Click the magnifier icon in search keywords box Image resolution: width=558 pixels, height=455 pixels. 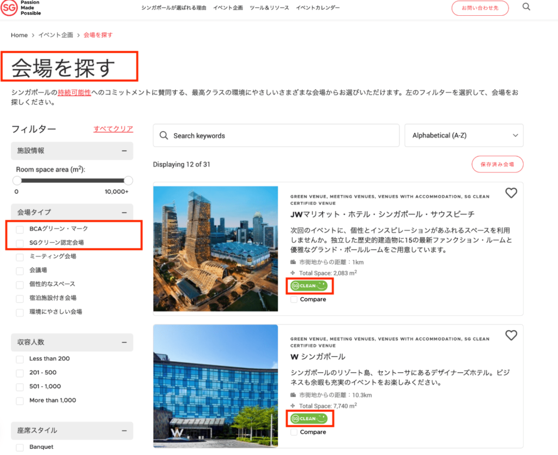(x=163, y=135)
